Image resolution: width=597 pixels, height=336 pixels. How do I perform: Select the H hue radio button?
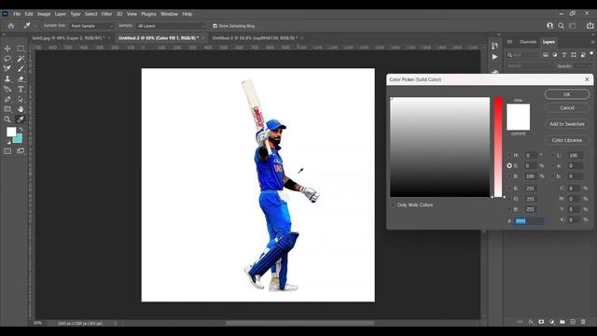[509, 156]
